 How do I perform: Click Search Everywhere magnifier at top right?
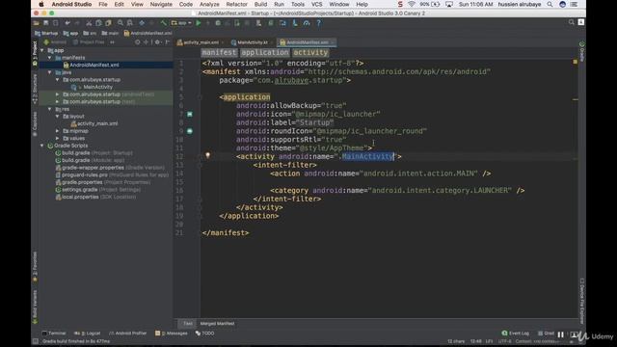572,22
